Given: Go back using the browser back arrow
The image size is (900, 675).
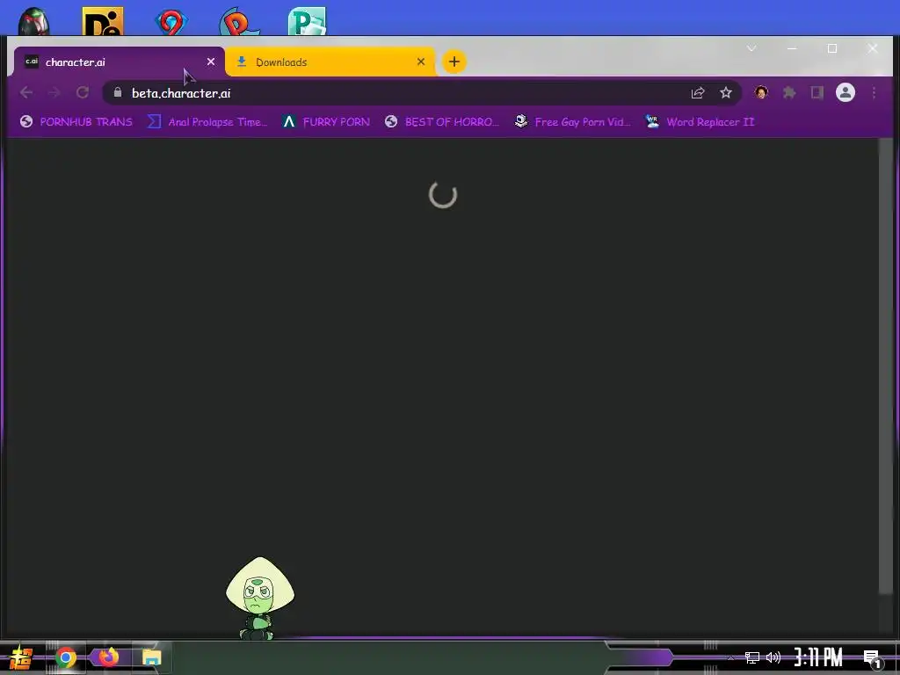Looking at the screenshot, I should click(x=25, y=92).
